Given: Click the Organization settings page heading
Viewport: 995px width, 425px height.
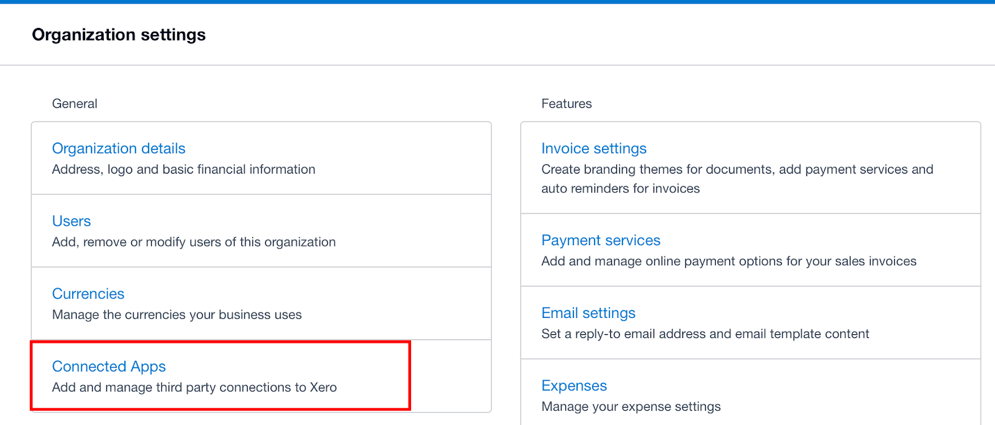Looking at the screenshot, I should click(119, 35).
